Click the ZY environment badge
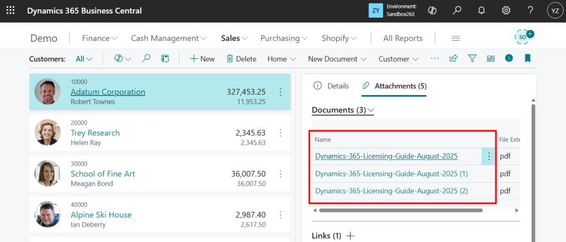 (375, 10)
